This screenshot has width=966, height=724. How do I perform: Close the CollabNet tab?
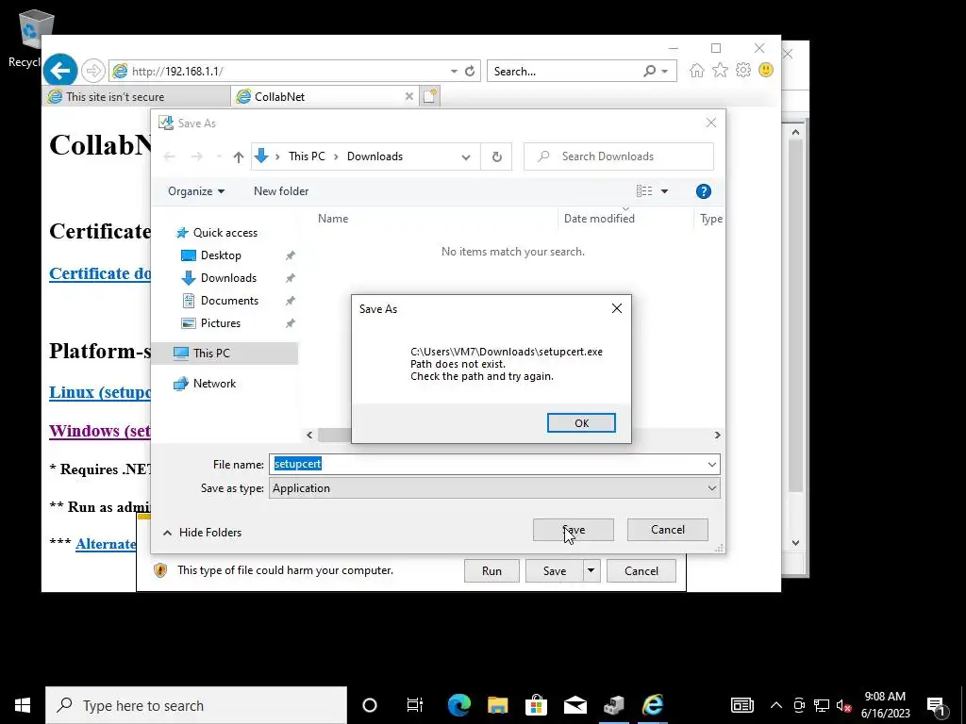(x=409, y=97)
